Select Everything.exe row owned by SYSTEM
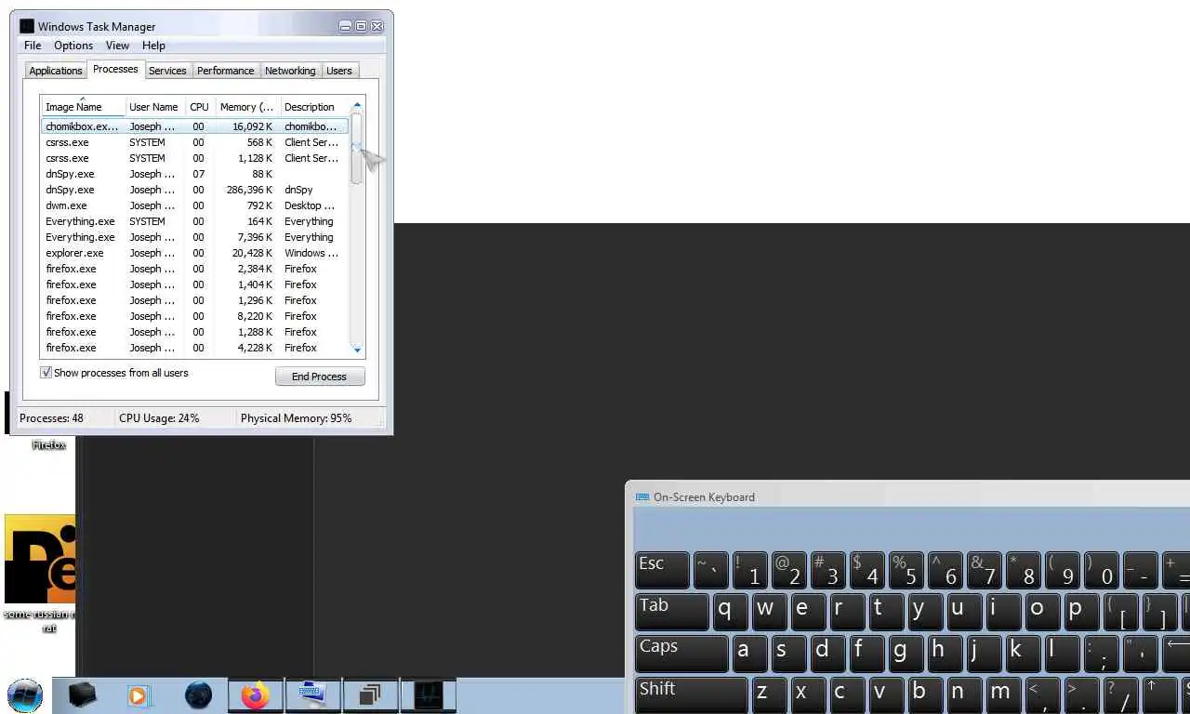 194,221
